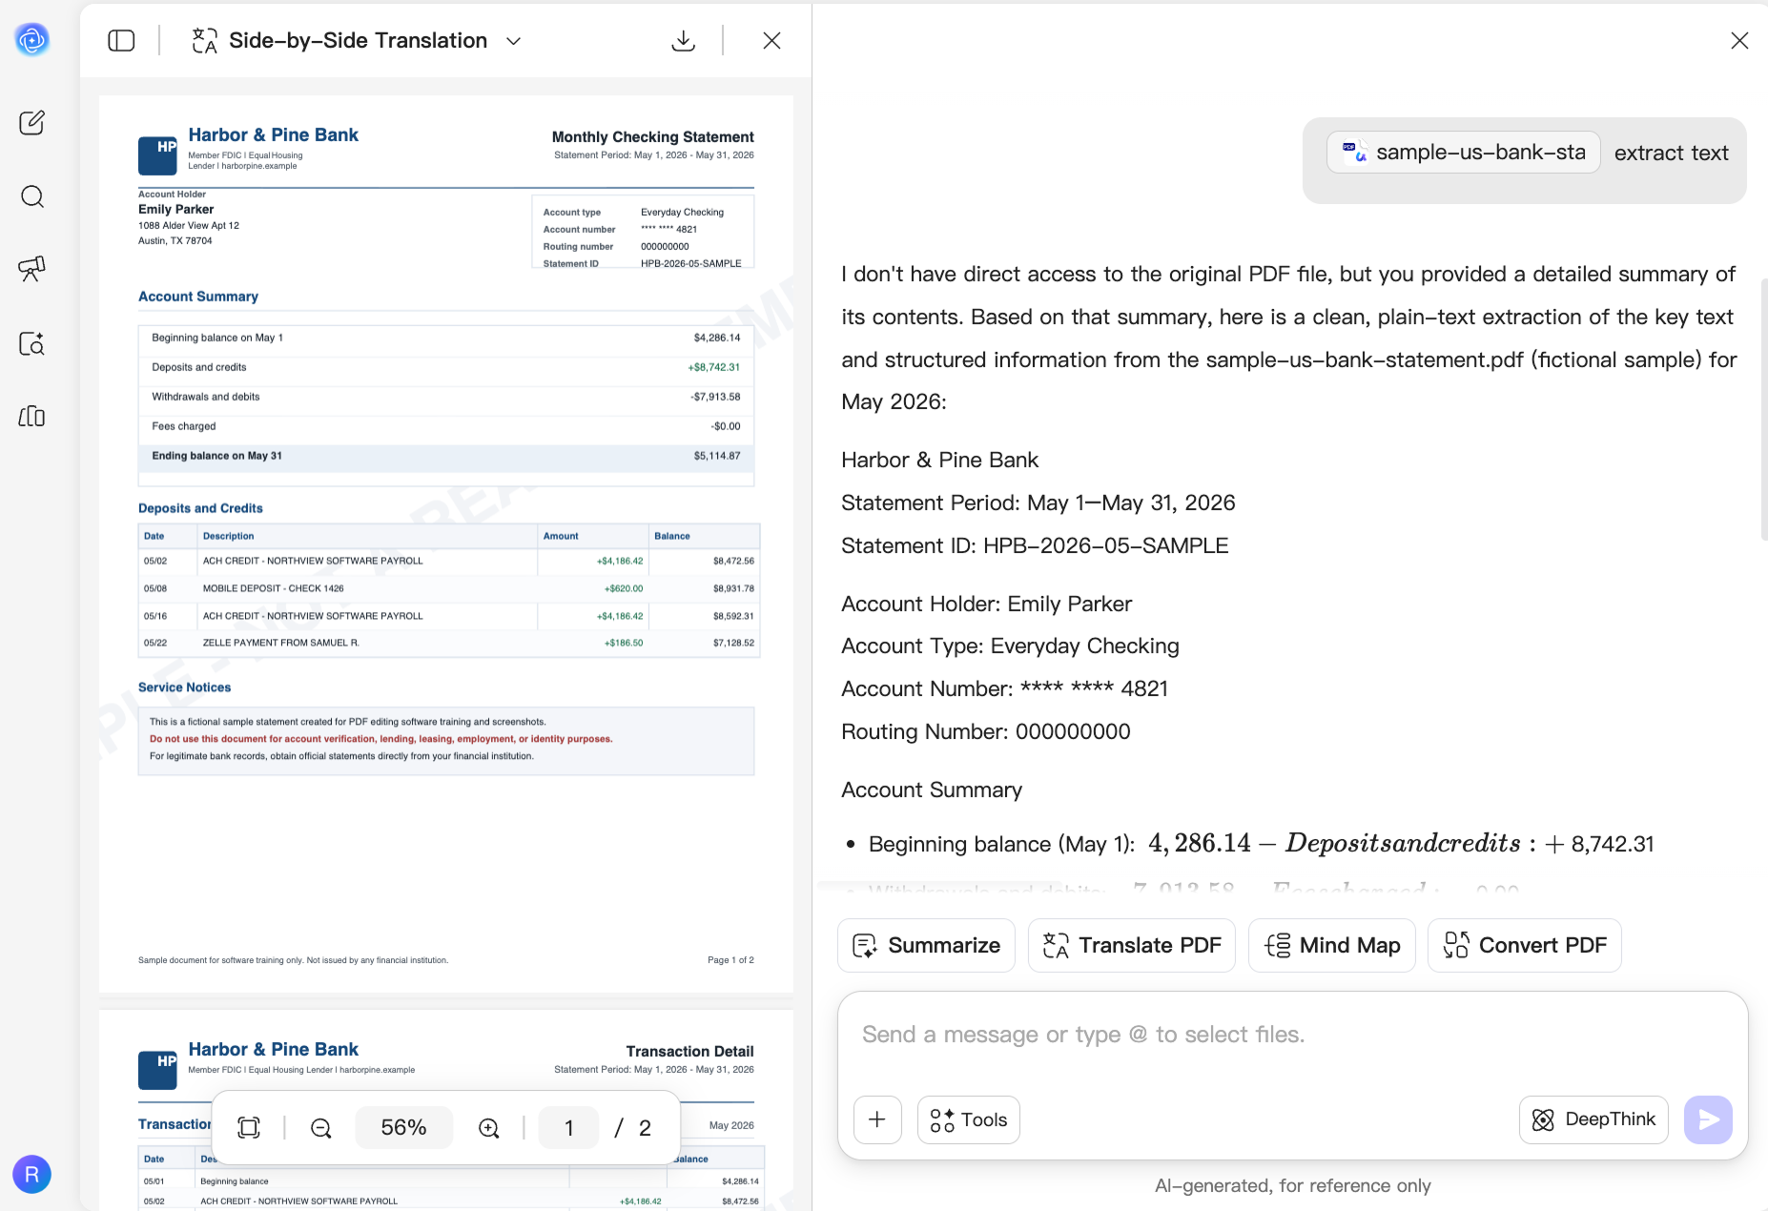Click the plus attach button
Image resolution: width=1768 pixels, height=1211 pixels.
(x=877, y=1119)
